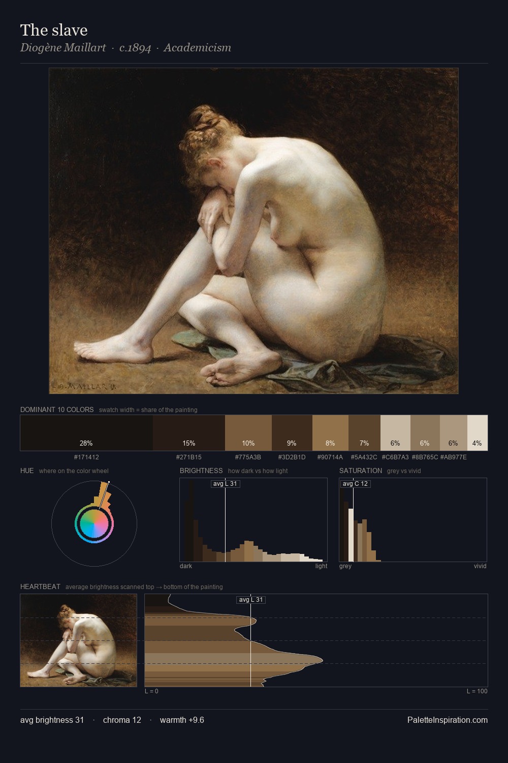Open the small heartbeat painting thumbnail
Image resolution: width=508 pixels, height=763 pixels.
coord(79,640)
